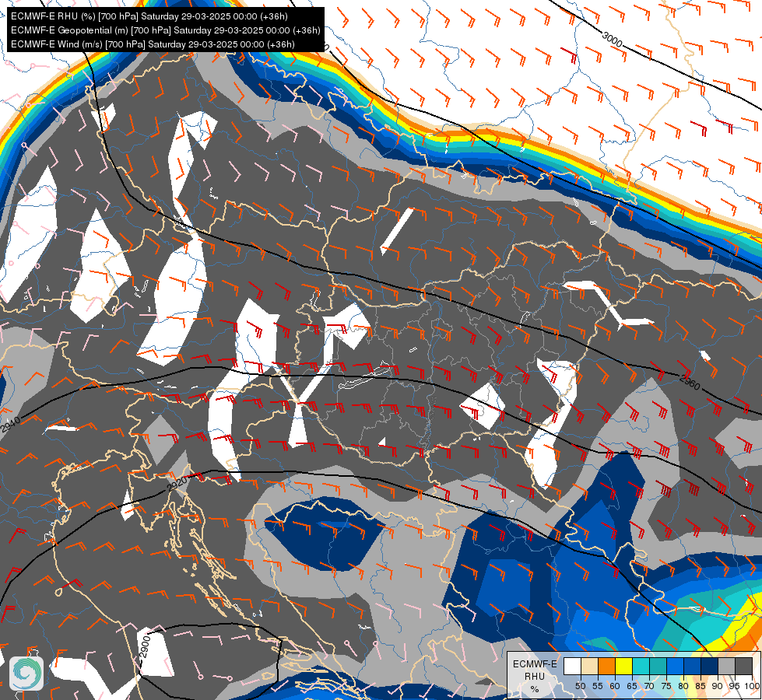This screenshot has width=762, height=700.
Task: Click the legend title ECMWF-E
Action: [x=535, y=664]
